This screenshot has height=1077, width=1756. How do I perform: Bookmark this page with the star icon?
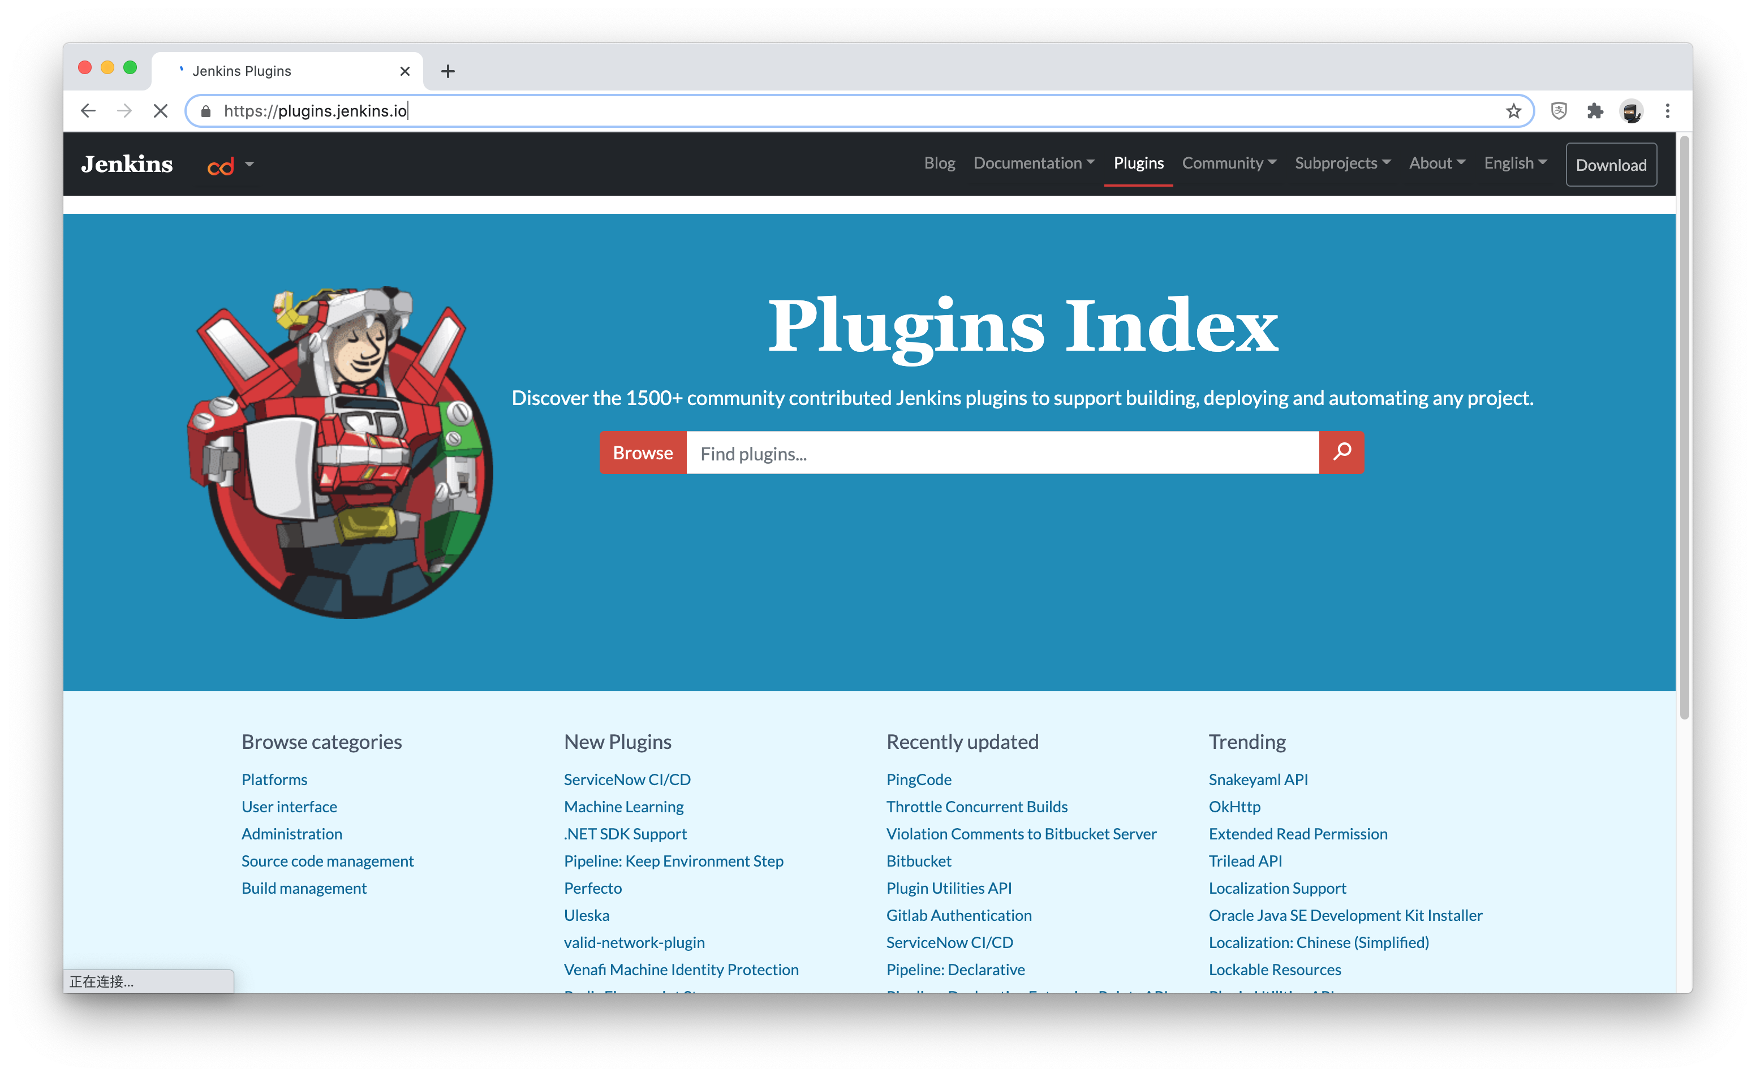(1513, 110)
